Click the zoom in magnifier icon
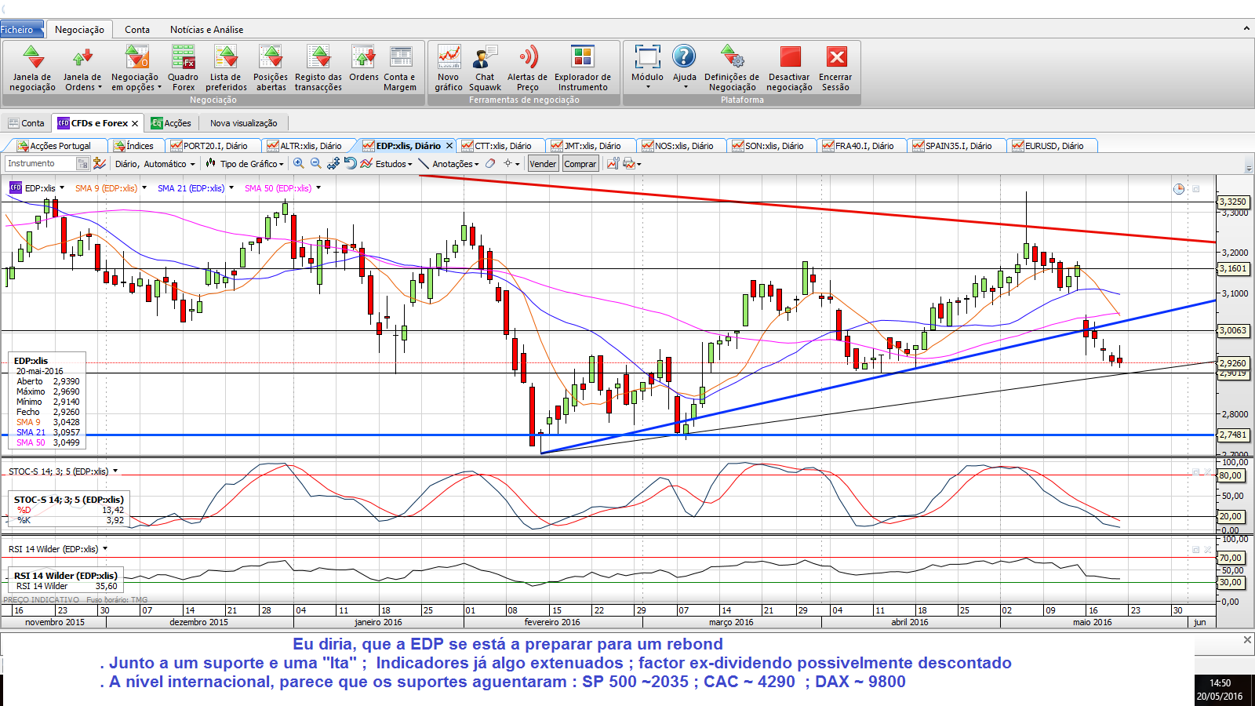 point(299,163)
